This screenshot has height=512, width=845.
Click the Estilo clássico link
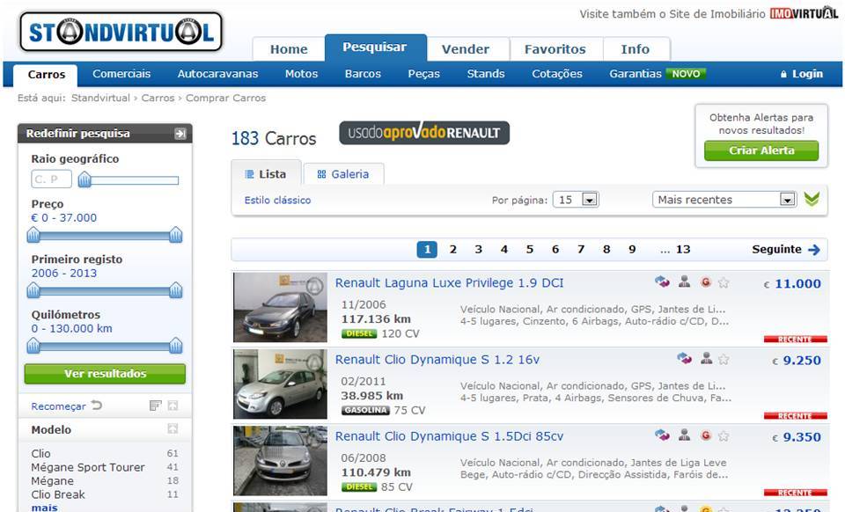(277, 200)
